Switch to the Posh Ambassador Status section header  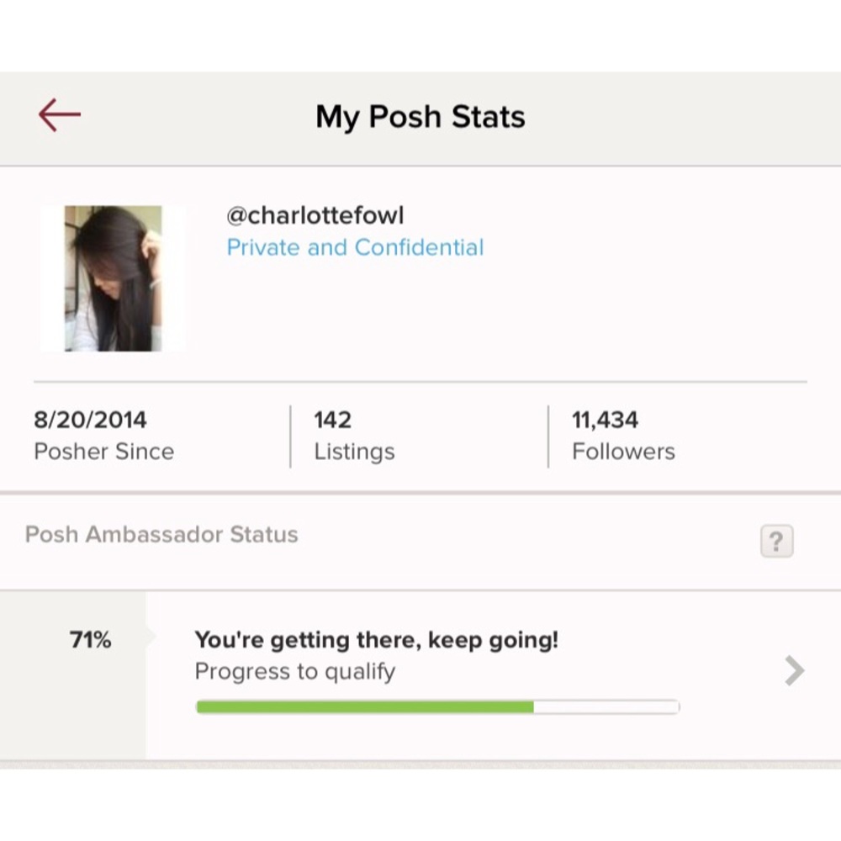pyautogui.click(x=161, y=533)
